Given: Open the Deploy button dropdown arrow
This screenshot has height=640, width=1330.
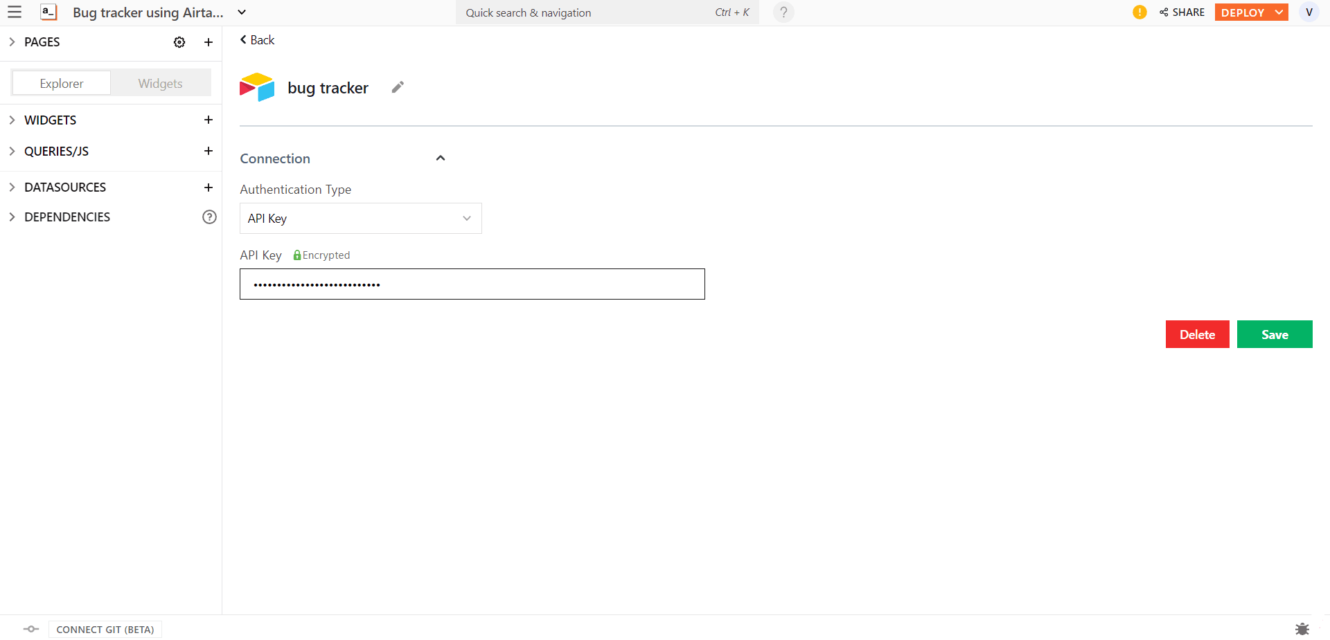Looking at the screenshot, I should coord(1279,12).
